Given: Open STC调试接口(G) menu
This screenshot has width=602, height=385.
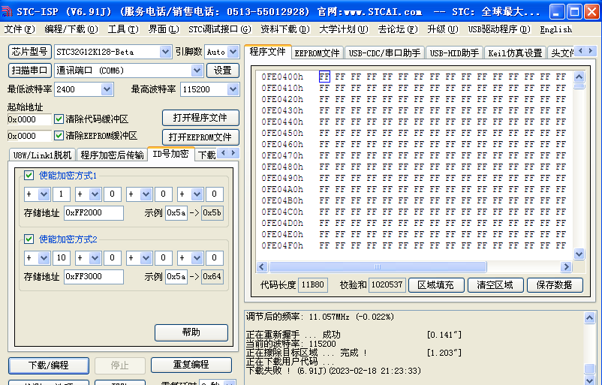Looking at the screenshot, I should point(220,29).
